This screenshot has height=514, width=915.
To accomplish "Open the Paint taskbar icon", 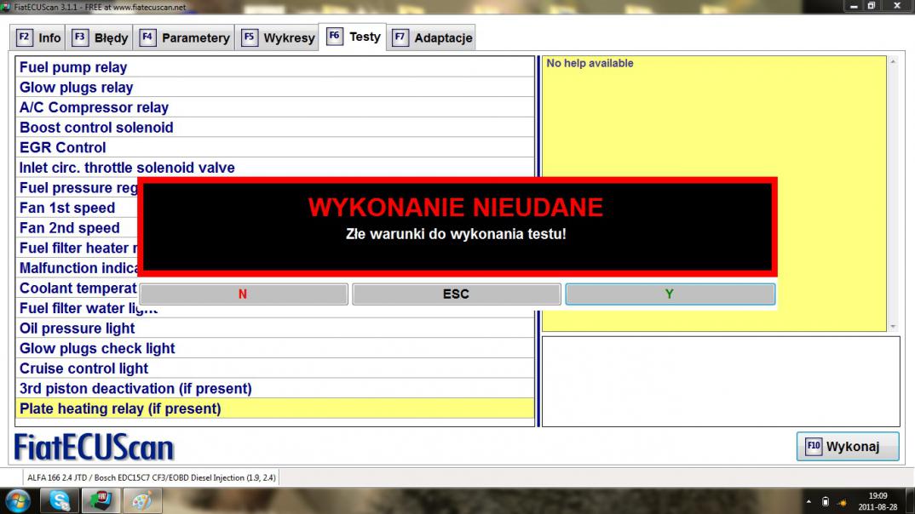I will point(141,500).
